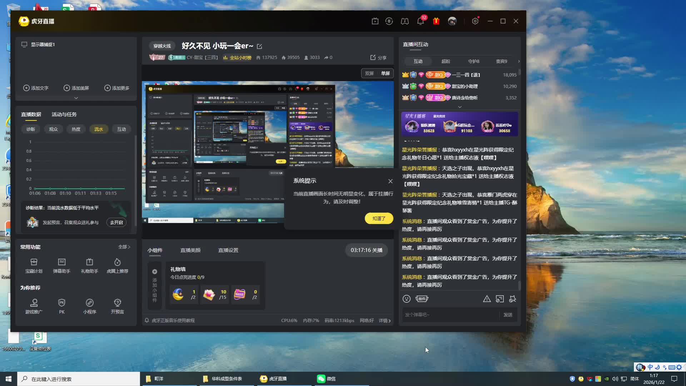Expand 全部 in 常用功能 section

point(124,247)
